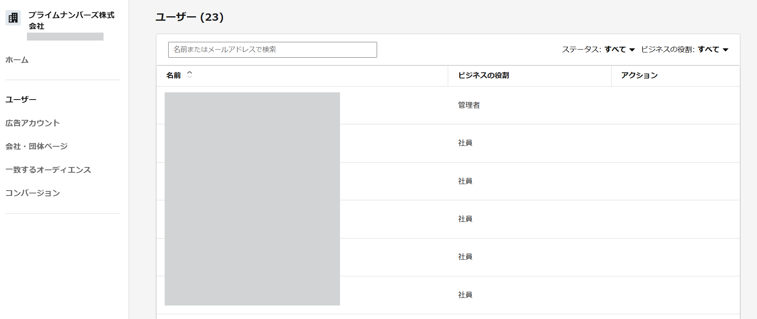Screen dimensions: 757x319
Task: Select the first 社員 user row
Action: 465,143
